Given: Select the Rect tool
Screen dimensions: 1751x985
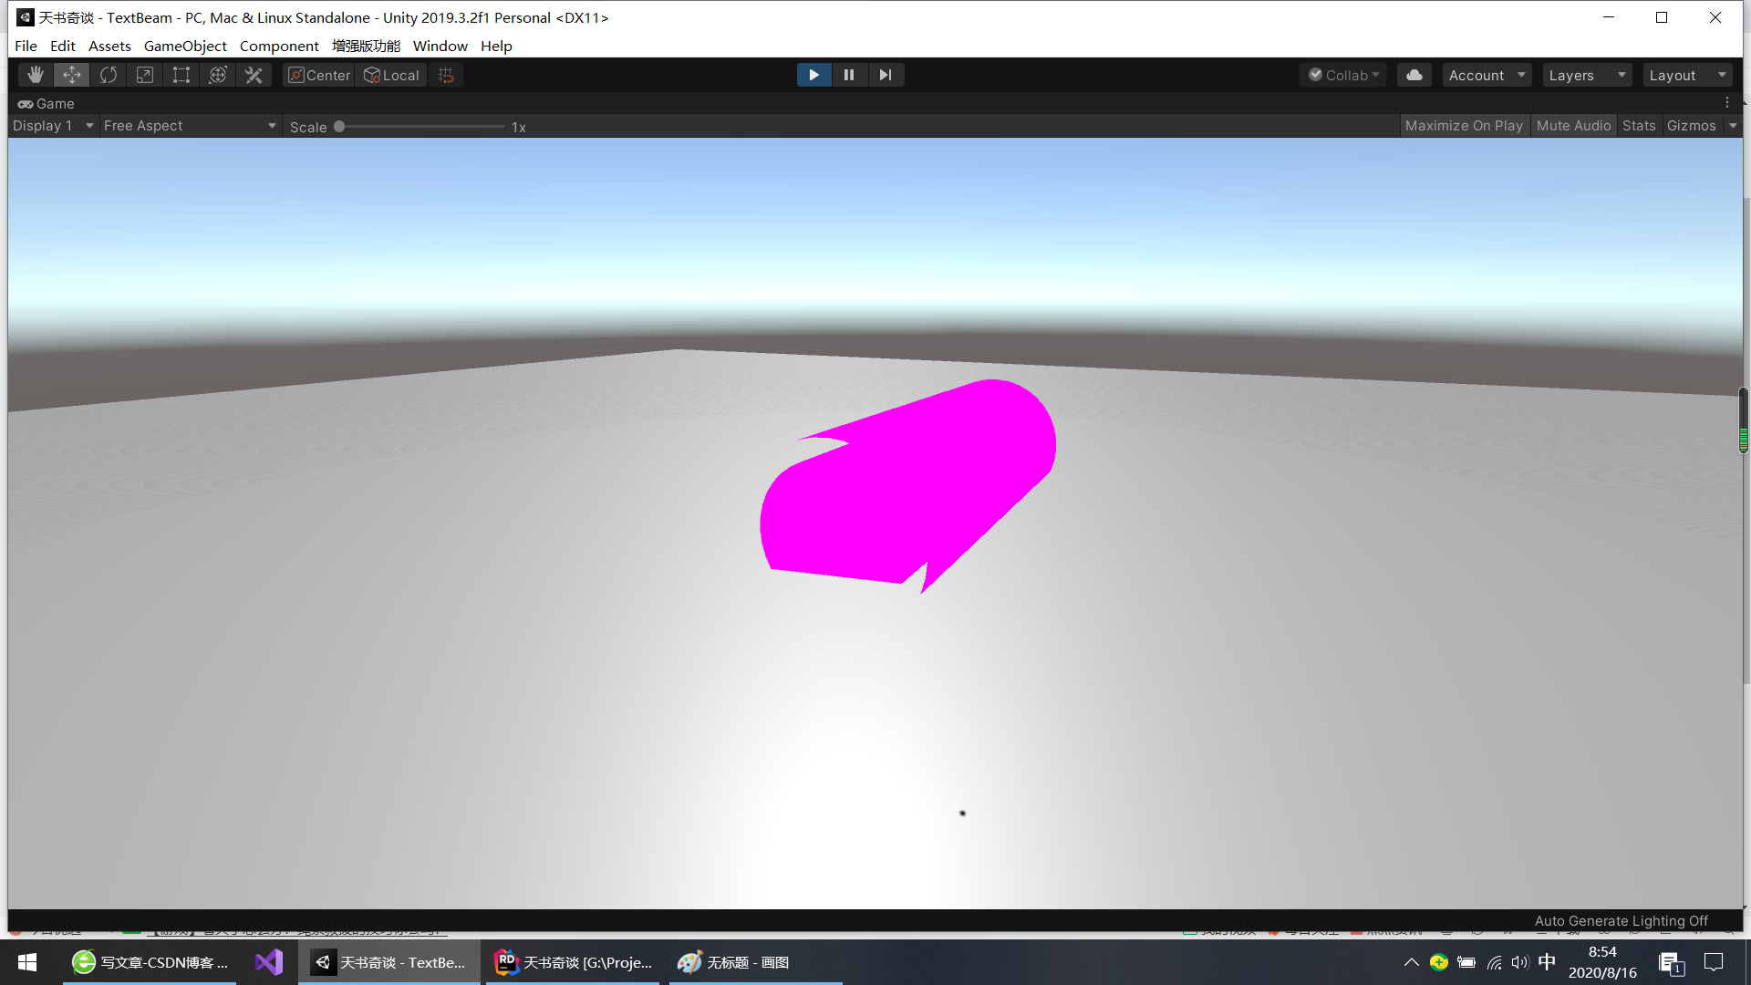Looking at the screenshot, I should [x=181, y=75].
